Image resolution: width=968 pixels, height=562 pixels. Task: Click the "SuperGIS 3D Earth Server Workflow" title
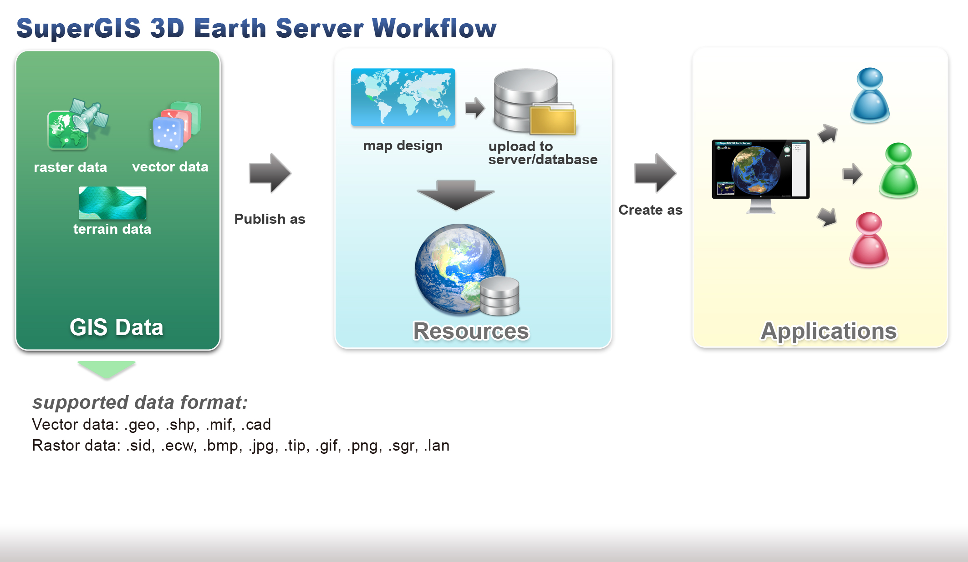pyautogui.click(x=256, y=28)
